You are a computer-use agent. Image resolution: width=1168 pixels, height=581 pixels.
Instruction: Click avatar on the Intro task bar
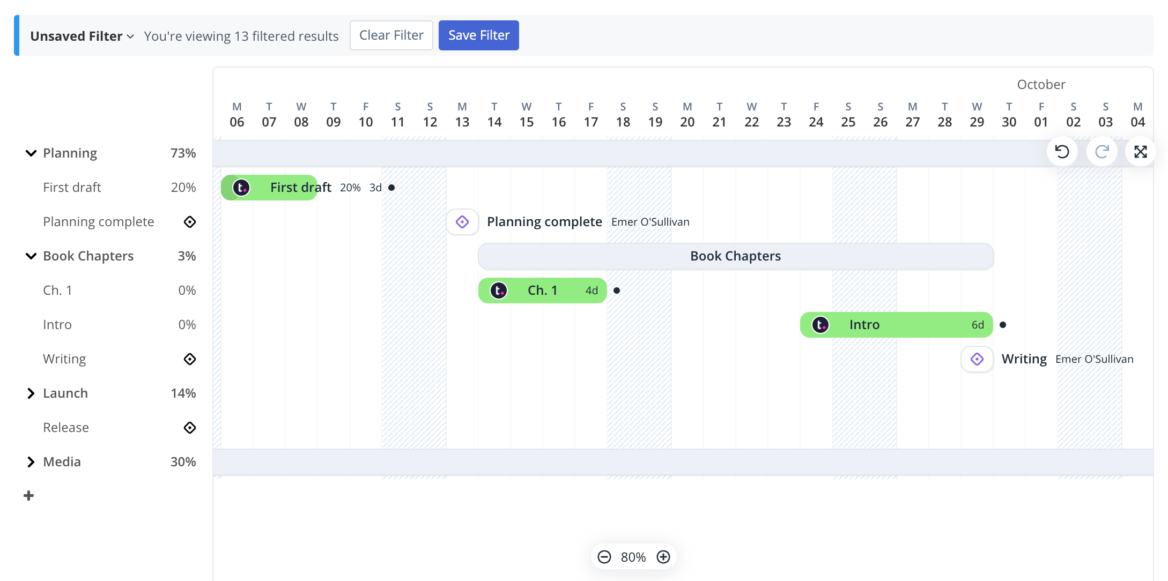pos(820,325)
